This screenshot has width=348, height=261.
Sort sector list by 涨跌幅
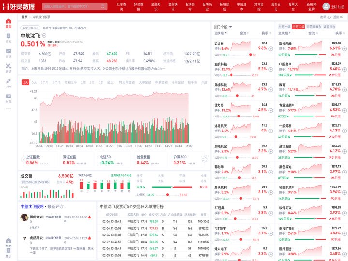tap(285, 33)
